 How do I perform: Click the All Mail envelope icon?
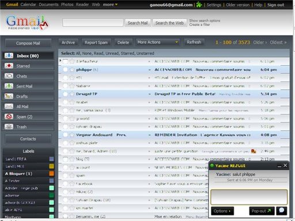point(9,106)
